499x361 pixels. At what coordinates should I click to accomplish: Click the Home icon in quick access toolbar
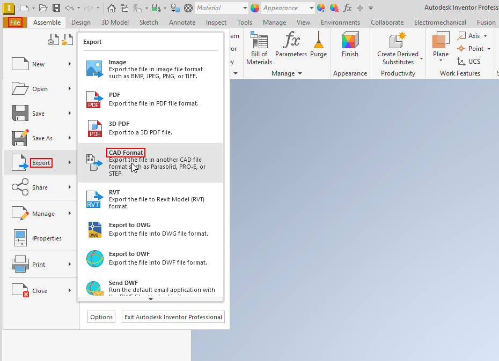[111, 8]
